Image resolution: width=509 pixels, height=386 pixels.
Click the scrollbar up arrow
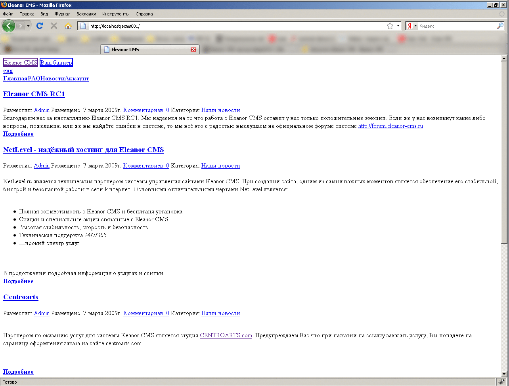click(505, 58)
